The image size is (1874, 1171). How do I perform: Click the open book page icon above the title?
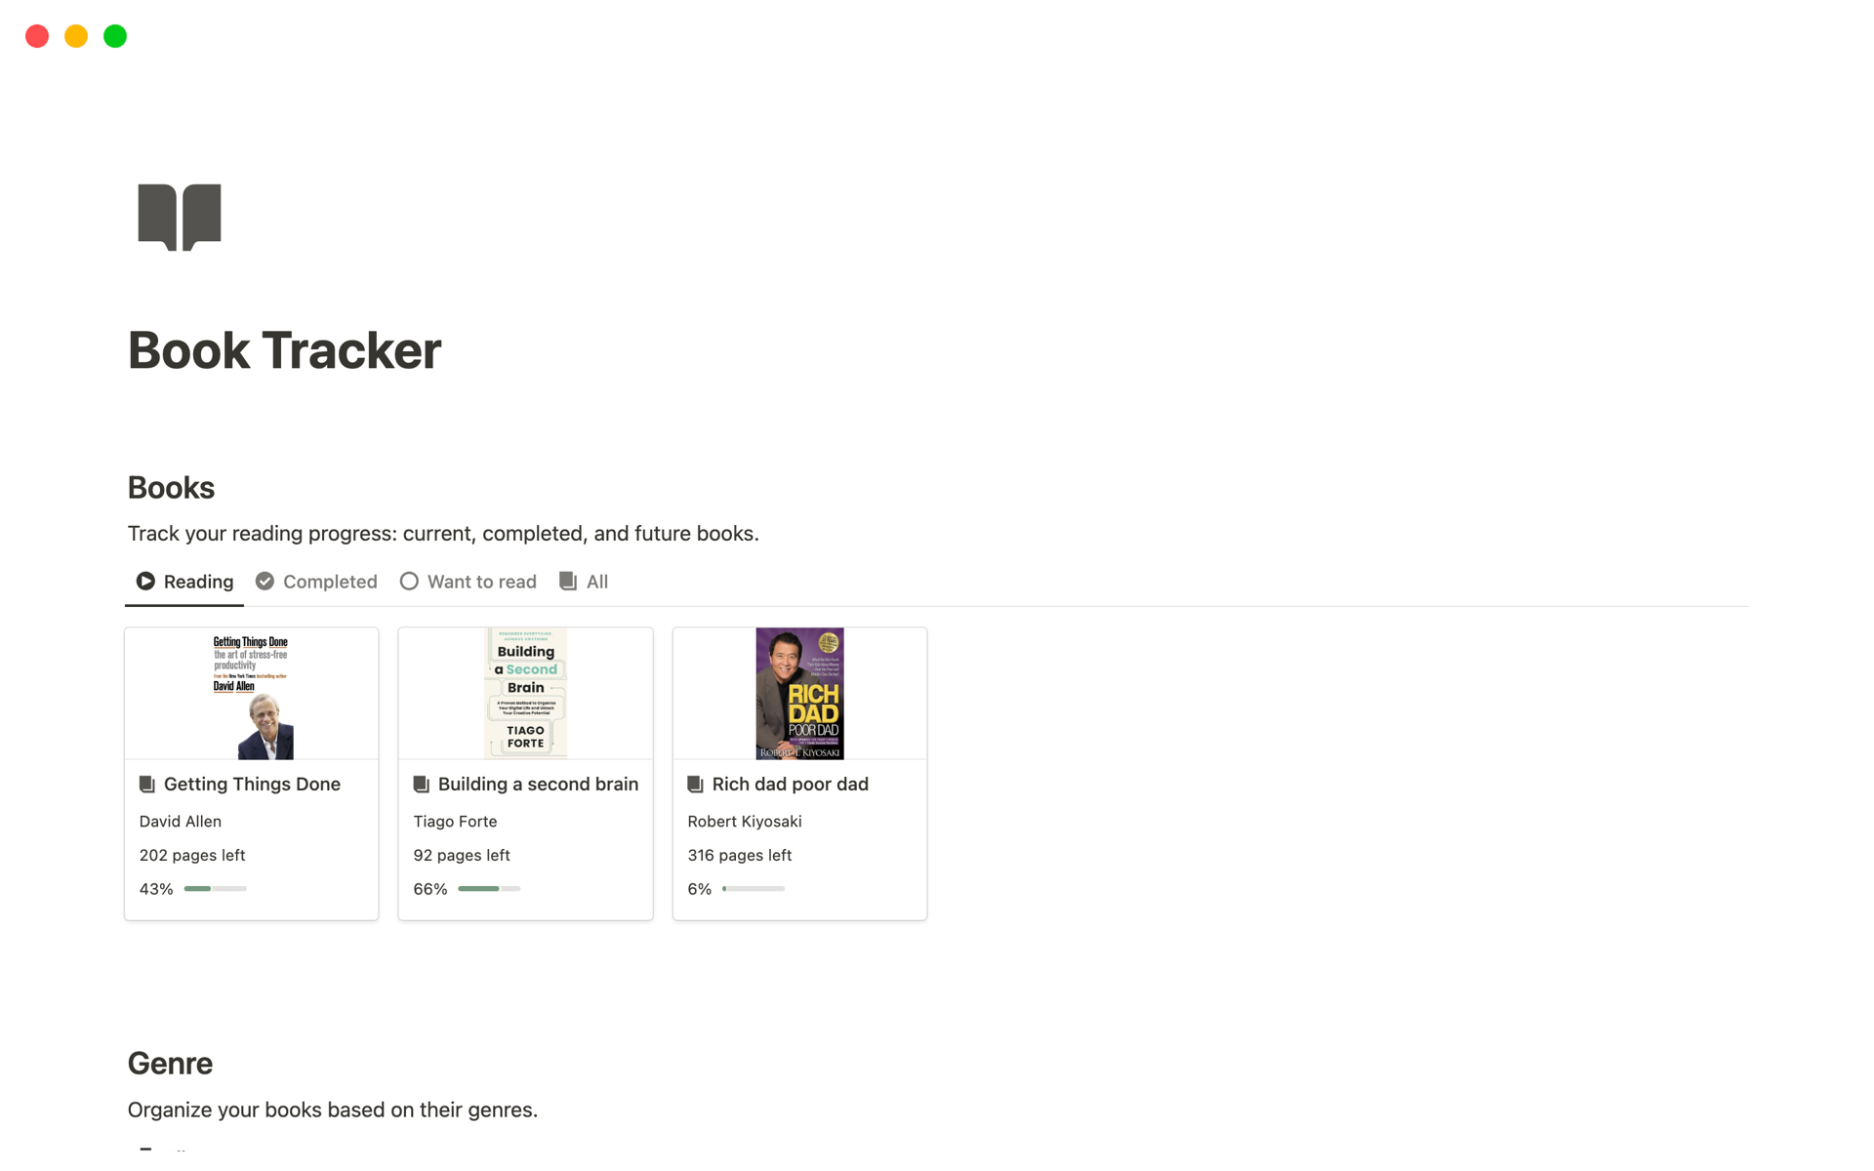(x=180, y=216)
